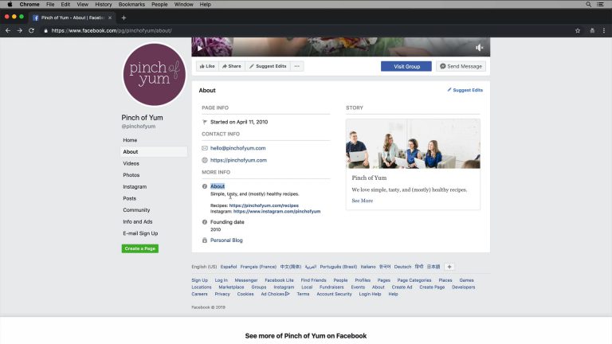This screenshot has height=344, width=612.
Task: Open the Bookmarks menu
Action: click(x=131, y=4)
